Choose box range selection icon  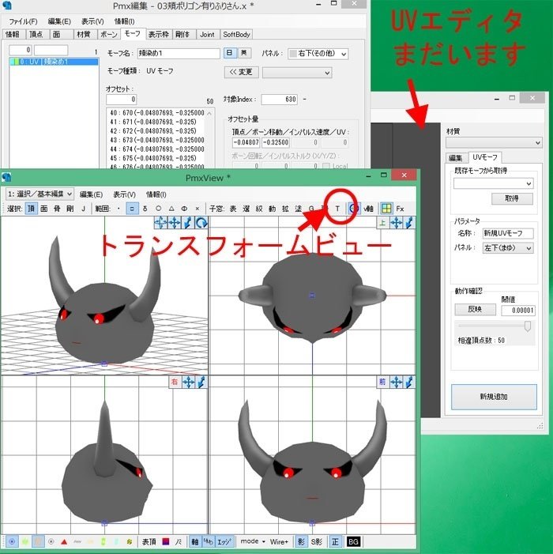(x=132, y=209)
